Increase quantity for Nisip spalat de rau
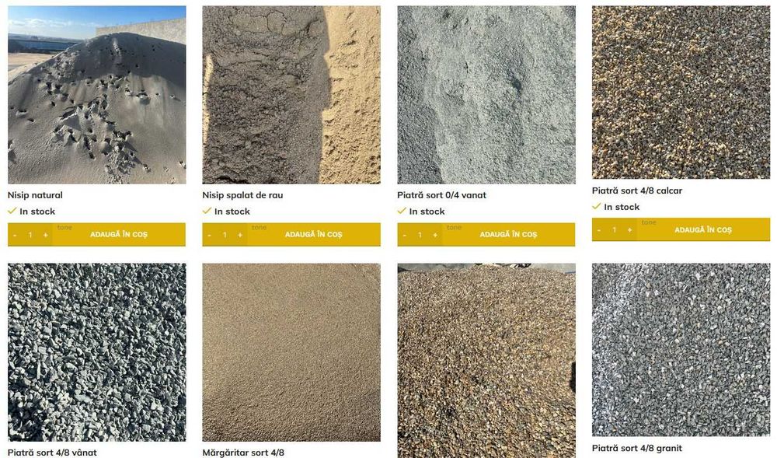 (x=240, y=235)
